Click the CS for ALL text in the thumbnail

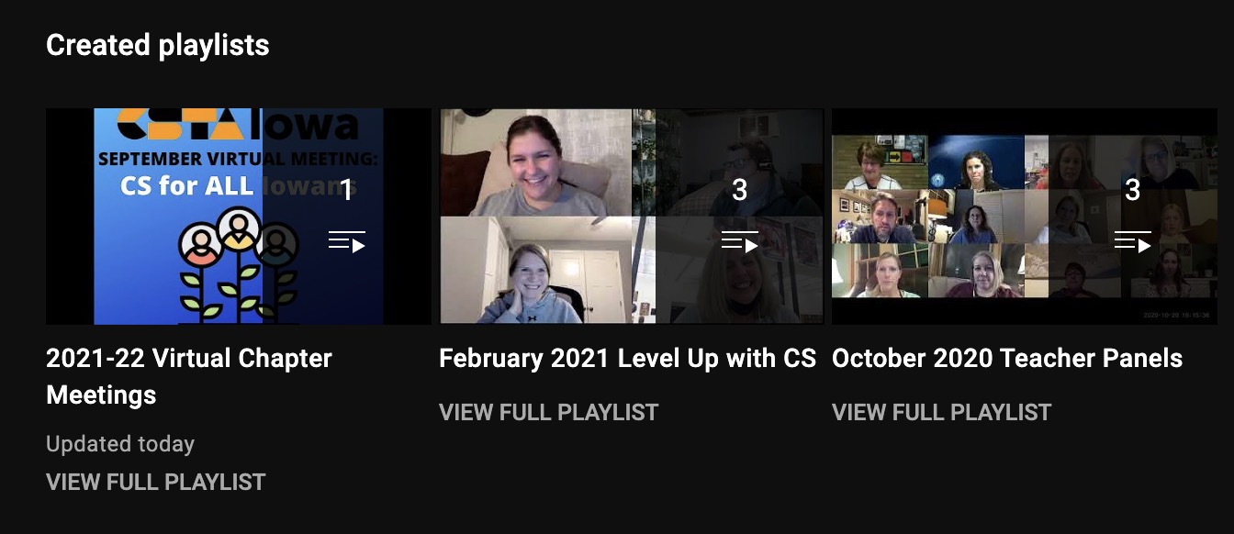click(x=187, y=185)
